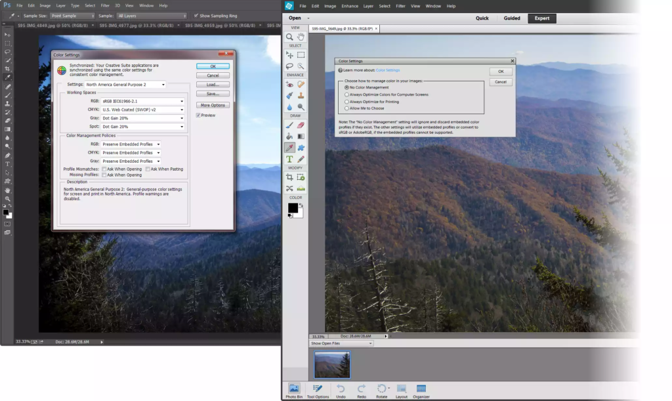Enable Profile Mismatches Ask When Pasting

148,169
